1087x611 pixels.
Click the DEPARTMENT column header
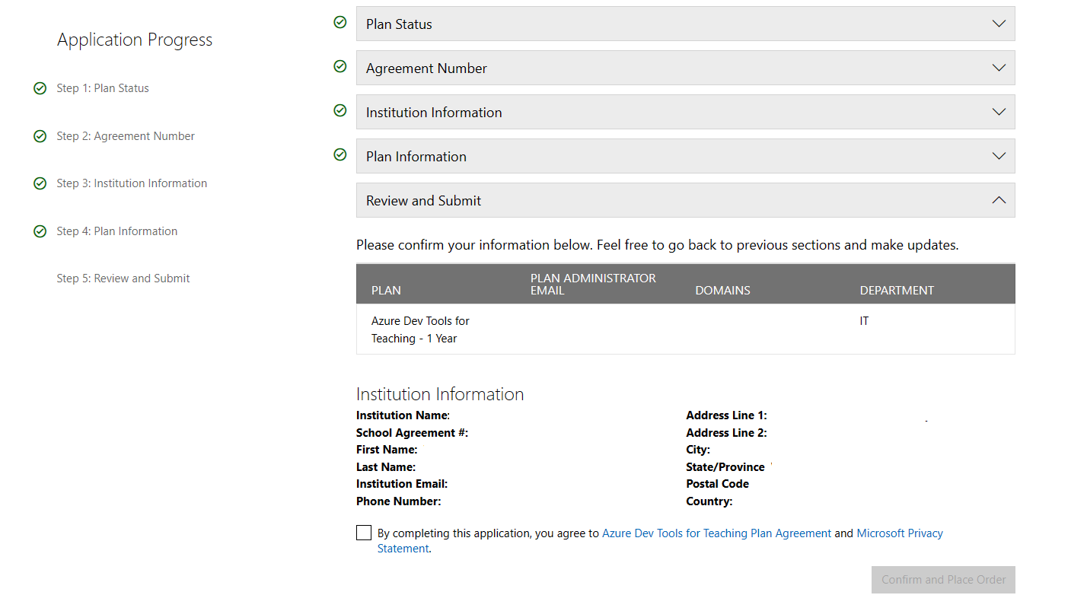(x=897, y=291)
